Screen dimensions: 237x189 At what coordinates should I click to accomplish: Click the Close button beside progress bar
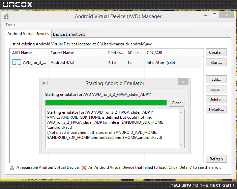click(x=177, y=103)
